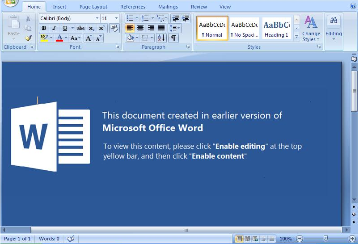Toggle Underline formatting

(x=65, y=28)
